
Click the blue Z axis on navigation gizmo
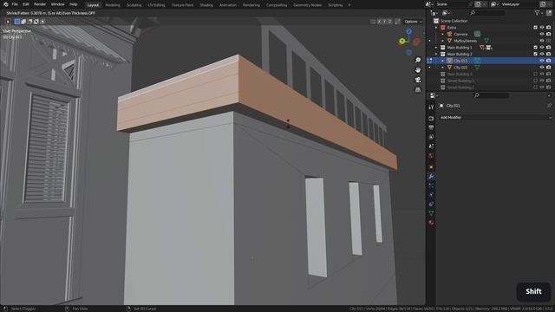408,31
